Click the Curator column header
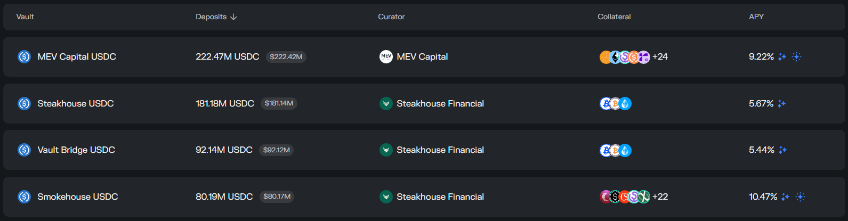Screen dimensions: 848x221 click(391, 17)
